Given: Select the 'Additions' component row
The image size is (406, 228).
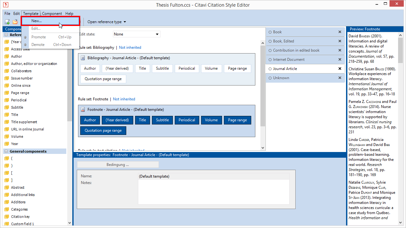Looking at the screenshot, I should click(35, 202).
